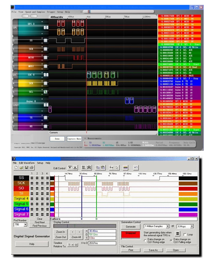214x273 pixels.
Task: Click the T timeline-relative button
Action: [69, 245]
